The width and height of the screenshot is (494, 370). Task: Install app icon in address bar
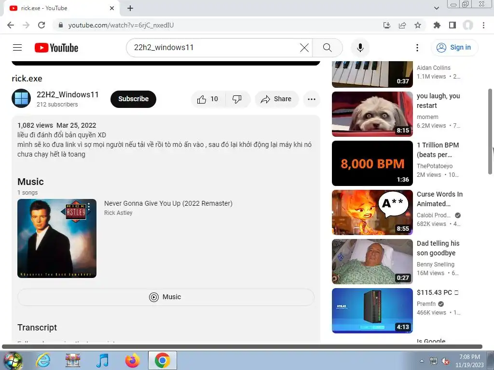[x=387, y=25]
